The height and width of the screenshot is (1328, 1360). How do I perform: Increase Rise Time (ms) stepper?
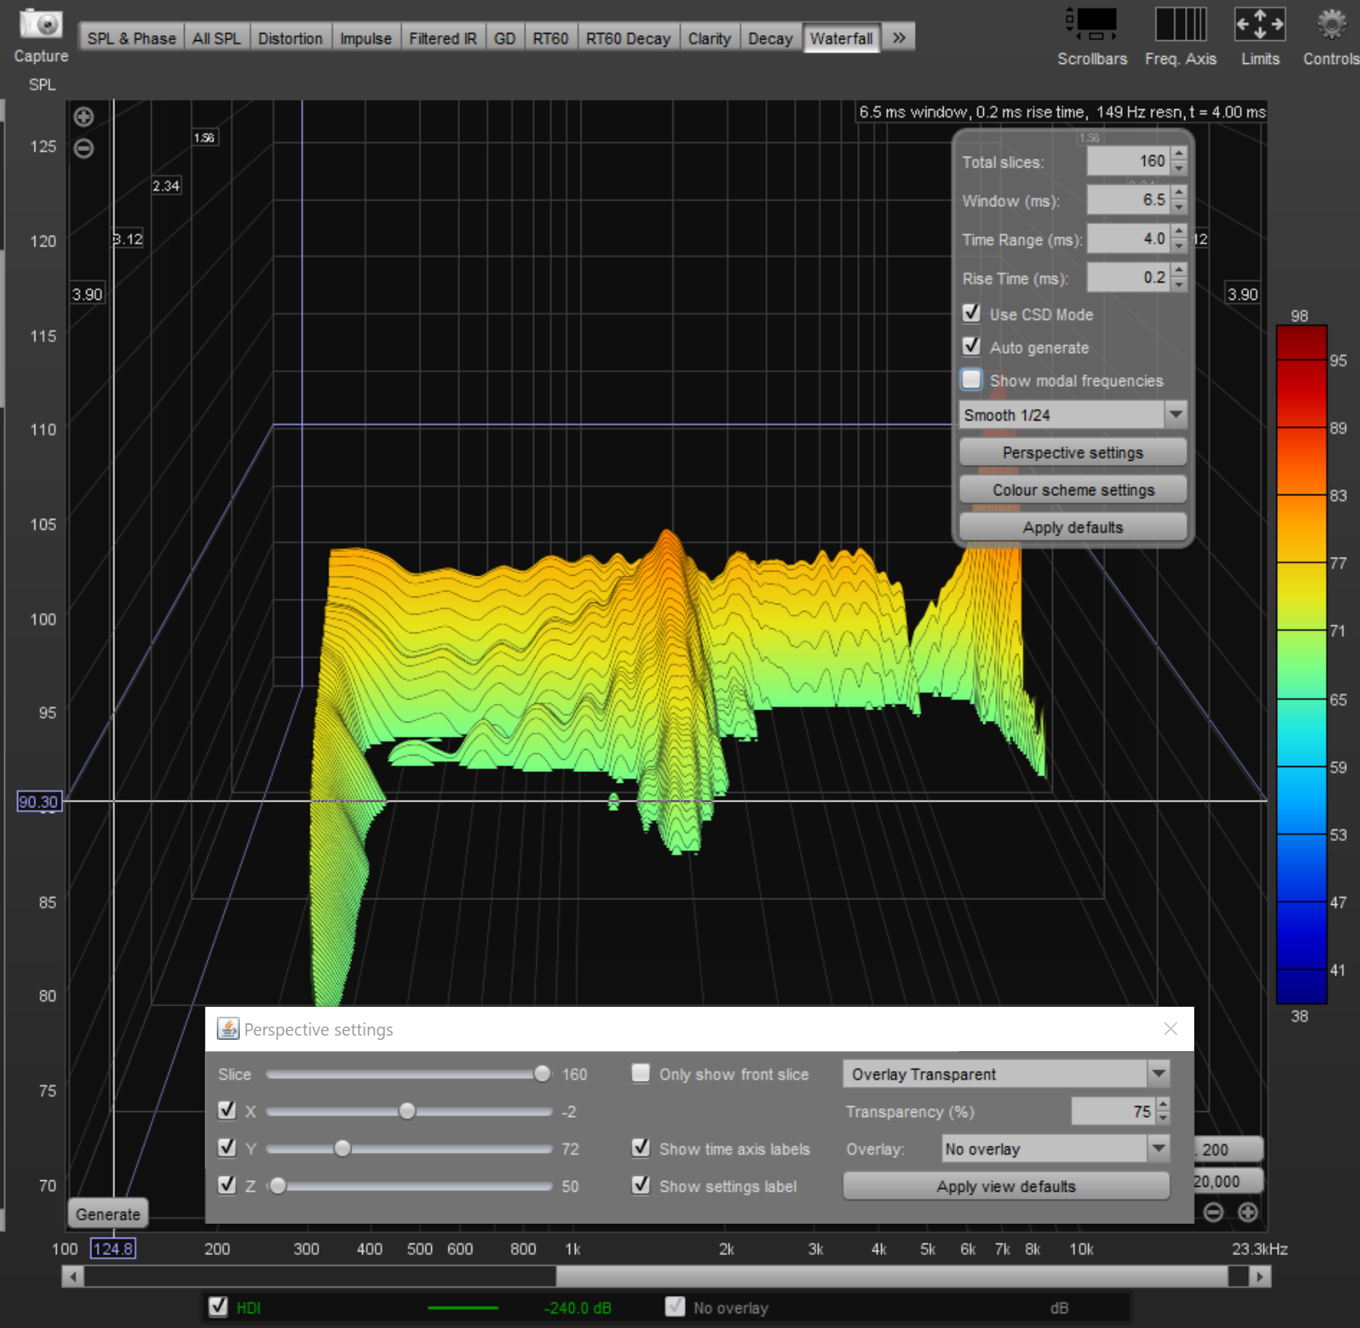tap(1179, 270)
